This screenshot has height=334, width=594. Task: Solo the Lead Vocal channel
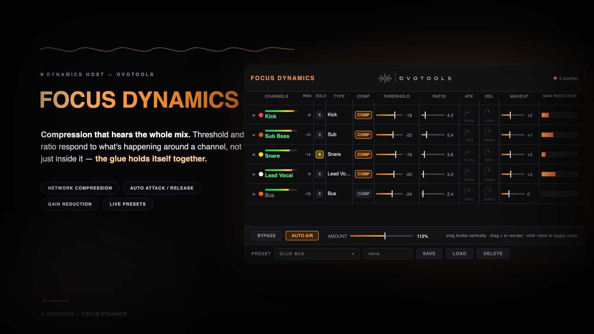tap(320, 174)
